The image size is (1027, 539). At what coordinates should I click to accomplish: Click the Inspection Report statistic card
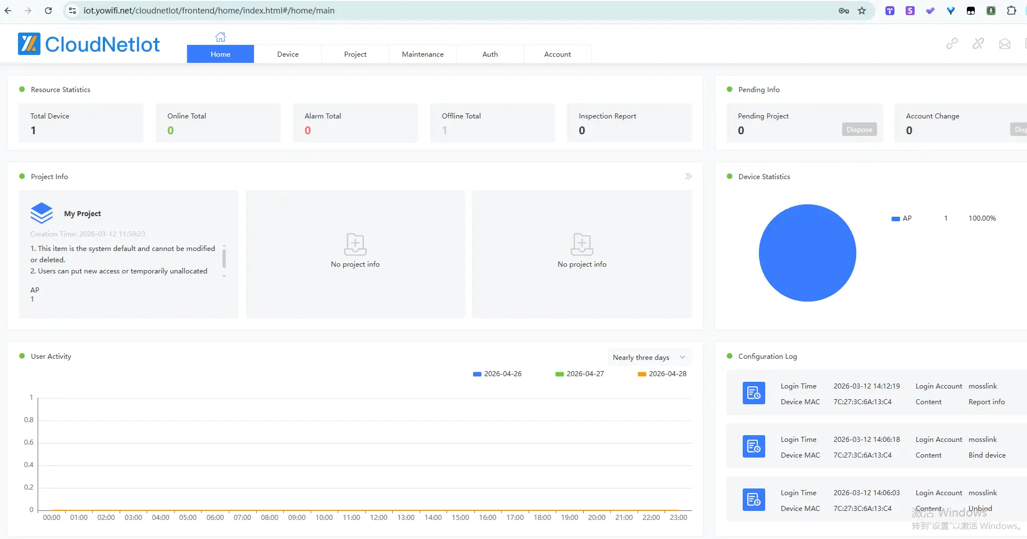click(629, 122)
